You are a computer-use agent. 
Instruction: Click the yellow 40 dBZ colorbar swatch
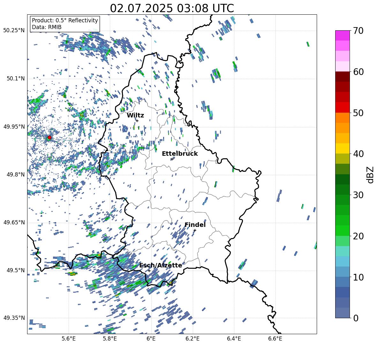coord(342,148)
